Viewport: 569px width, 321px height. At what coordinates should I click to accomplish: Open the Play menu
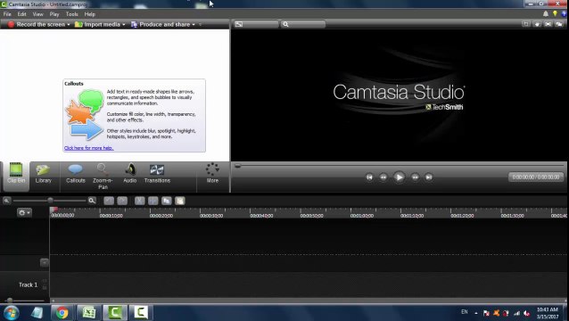pos(54,14)
